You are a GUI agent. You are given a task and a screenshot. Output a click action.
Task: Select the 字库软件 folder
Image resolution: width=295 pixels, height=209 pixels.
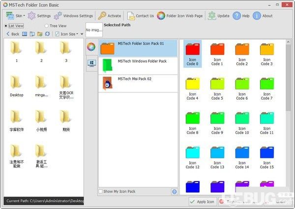click(x=16, y=121)
